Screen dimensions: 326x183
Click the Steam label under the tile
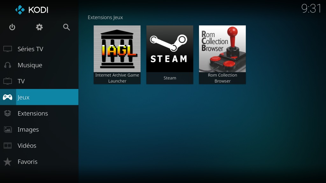tap(170, 78)
